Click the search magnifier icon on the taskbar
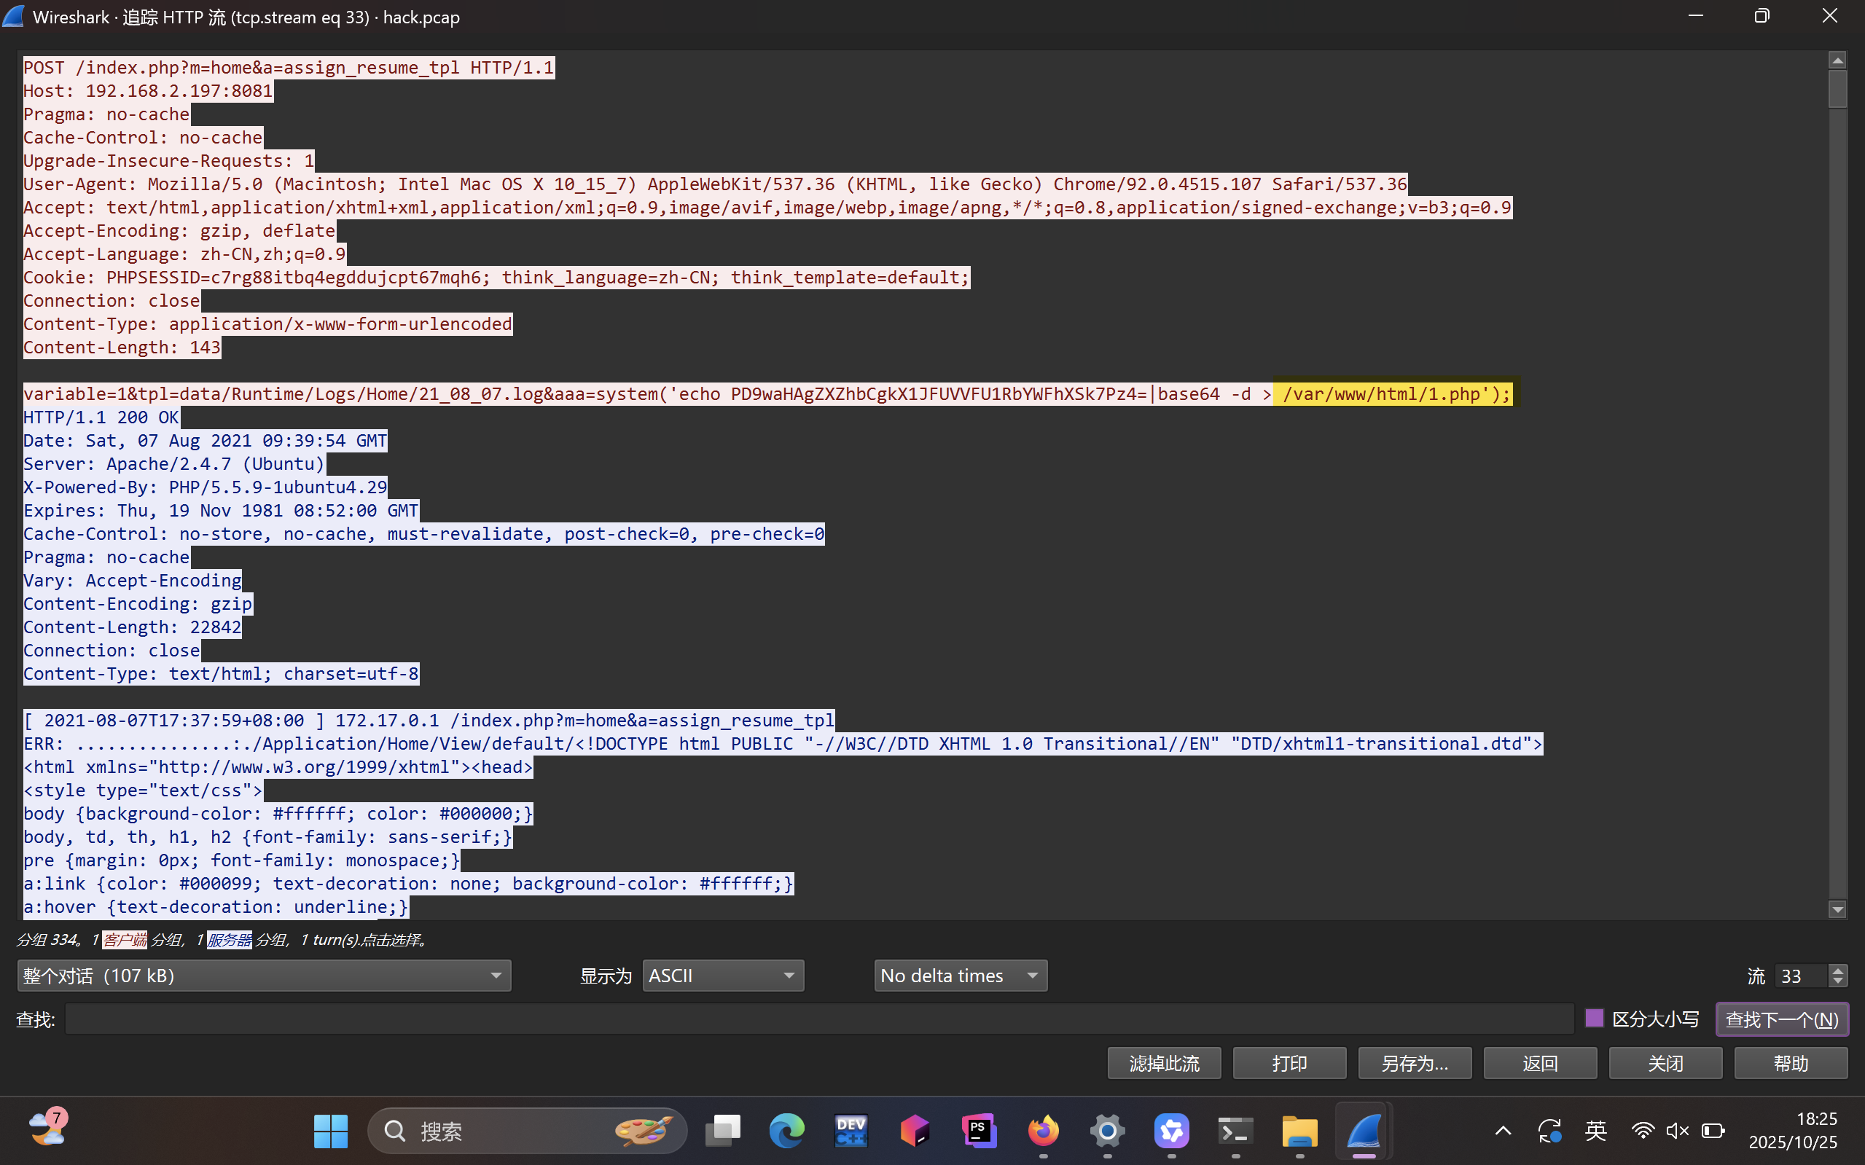1865x1165 pixels. [394, 1131]
